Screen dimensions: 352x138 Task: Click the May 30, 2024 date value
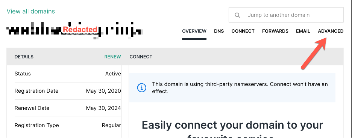coord(103,108)
